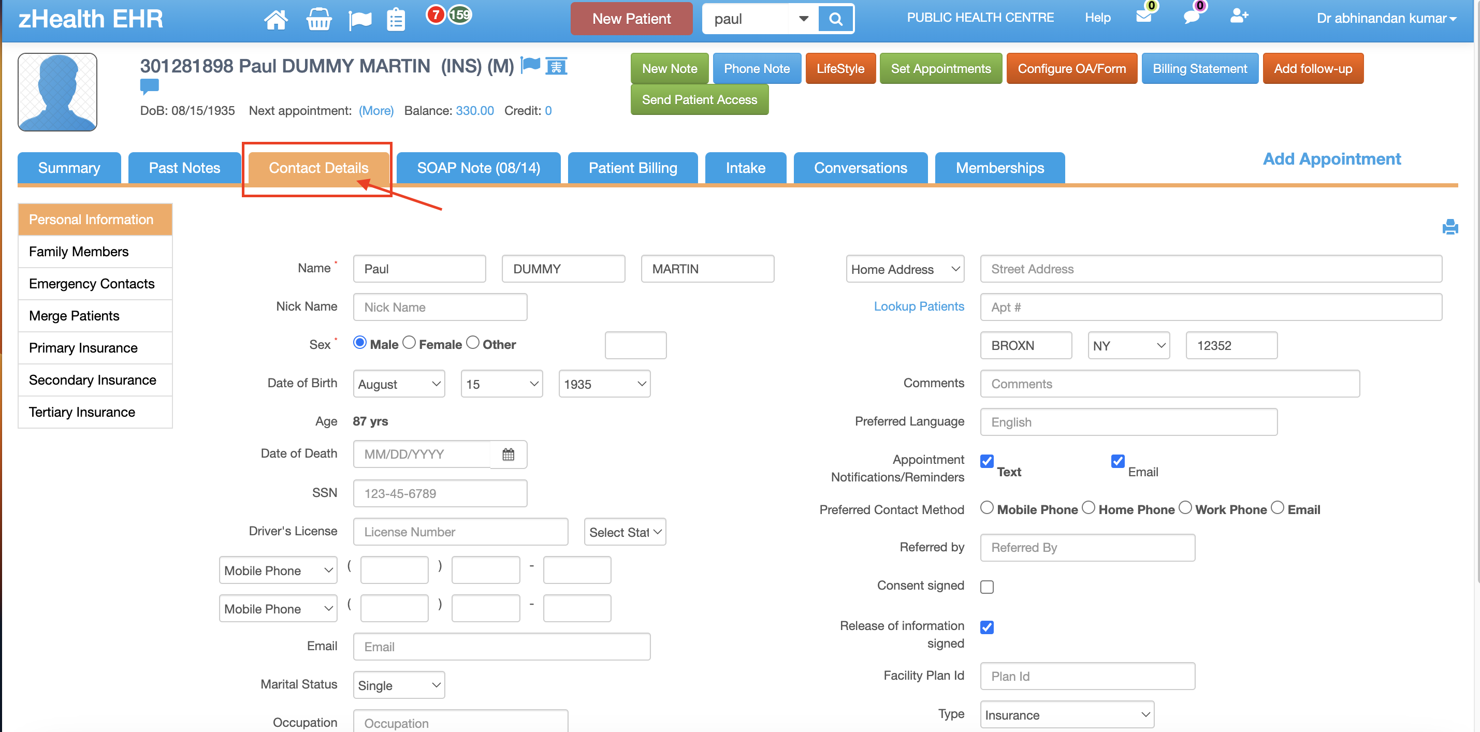This screenshot has width=1480, height=732.
Task: Switch to the Past Notes tab
Action: (184, 168)
